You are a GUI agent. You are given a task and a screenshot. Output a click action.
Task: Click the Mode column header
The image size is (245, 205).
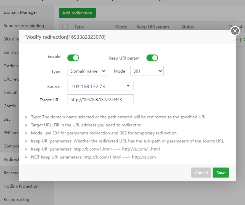(121, 27)
